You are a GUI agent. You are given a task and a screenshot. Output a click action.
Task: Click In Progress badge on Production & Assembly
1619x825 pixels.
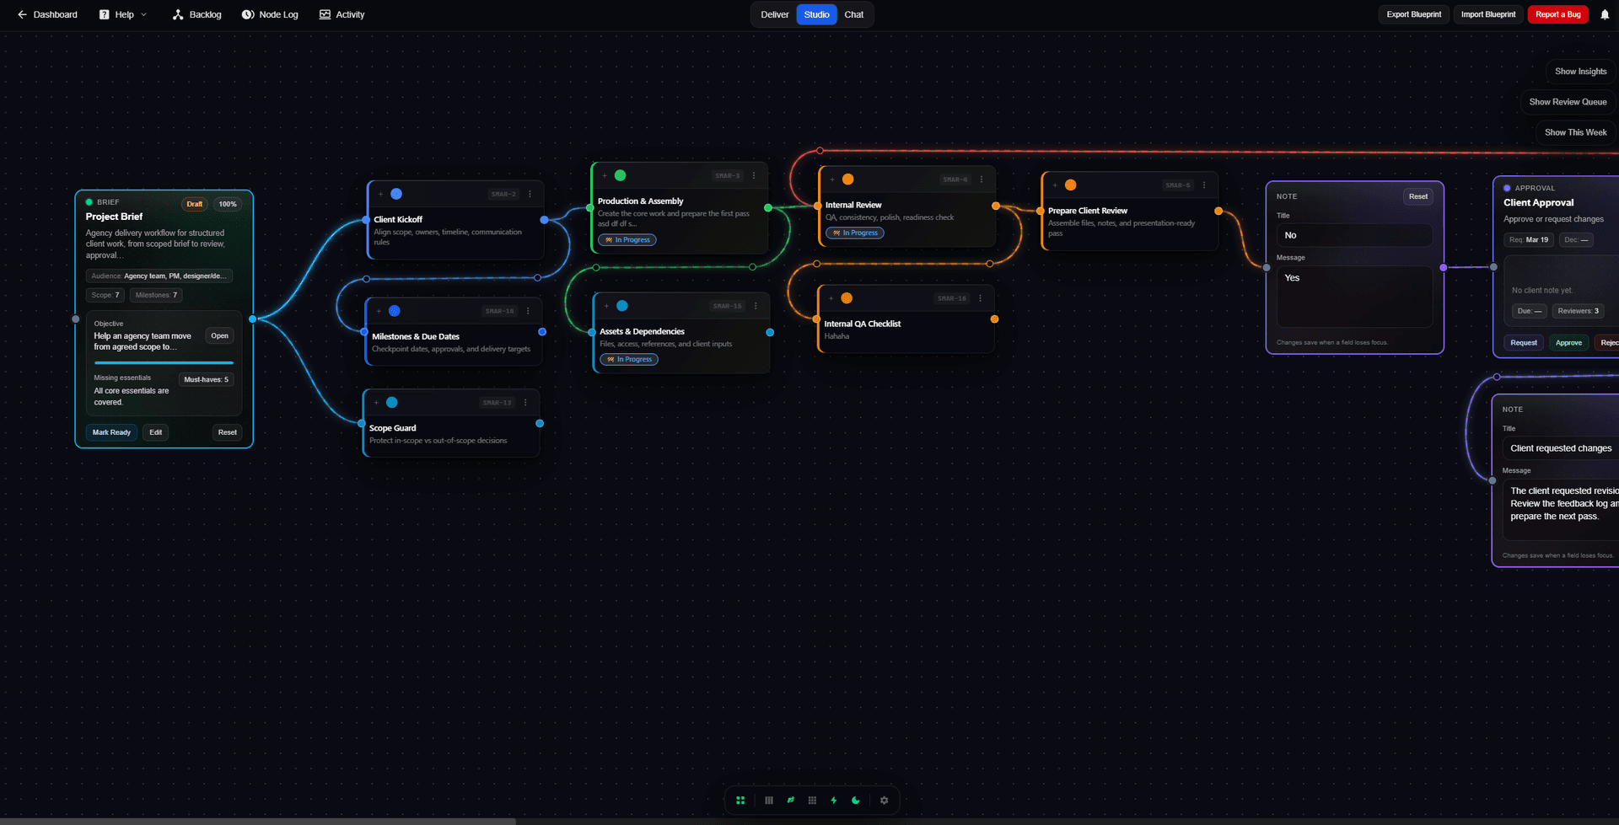coord(627,240)
